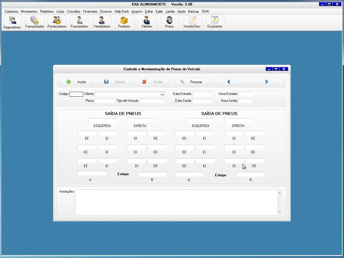Viewport: 344px width, 258px height.
Task: Launch the Pneus tire icon
Action: pos(169,23)
